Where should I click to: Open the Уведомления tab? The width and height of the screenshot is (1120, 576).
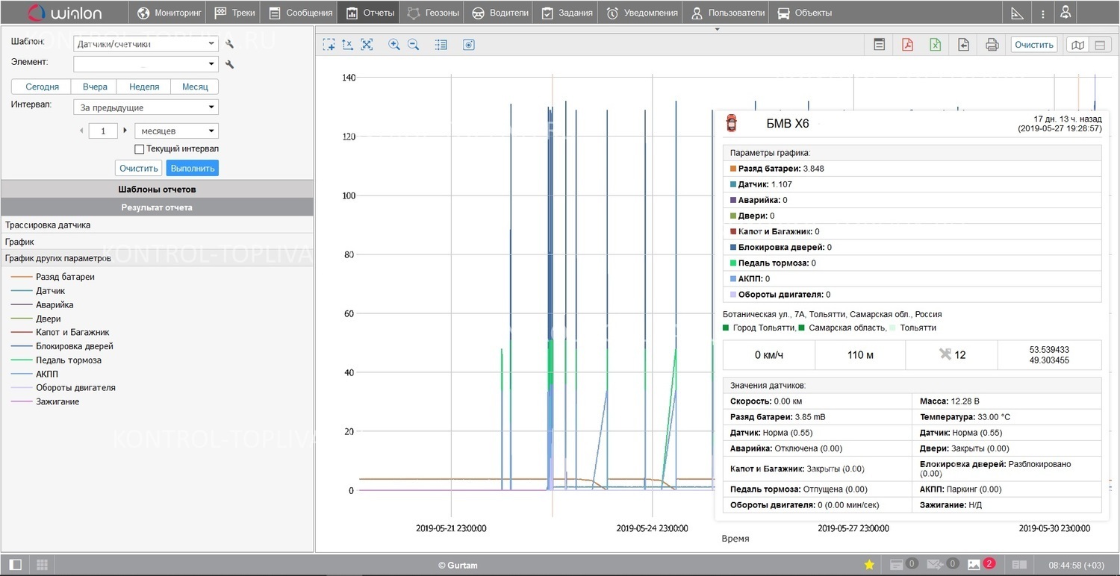[x=641, y=13]
